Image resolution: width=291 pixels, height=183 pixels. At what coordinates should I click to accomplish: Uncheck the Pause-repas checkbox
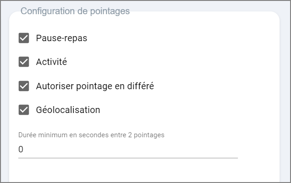(x=24, y=38)
